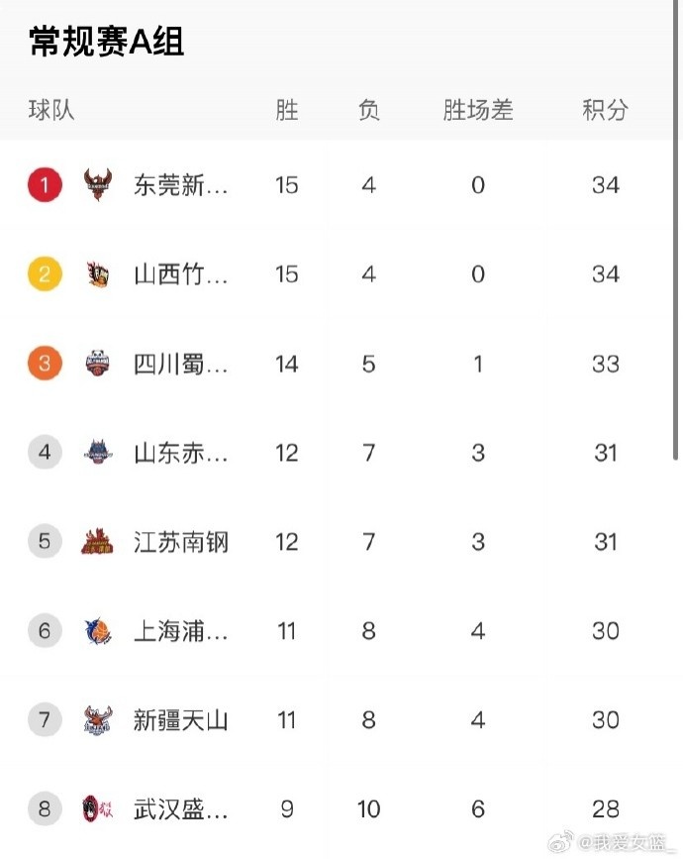Click the Xinjiang Tianshan team logo
This screenshot has height=859, width=683.
coord(99,720)
